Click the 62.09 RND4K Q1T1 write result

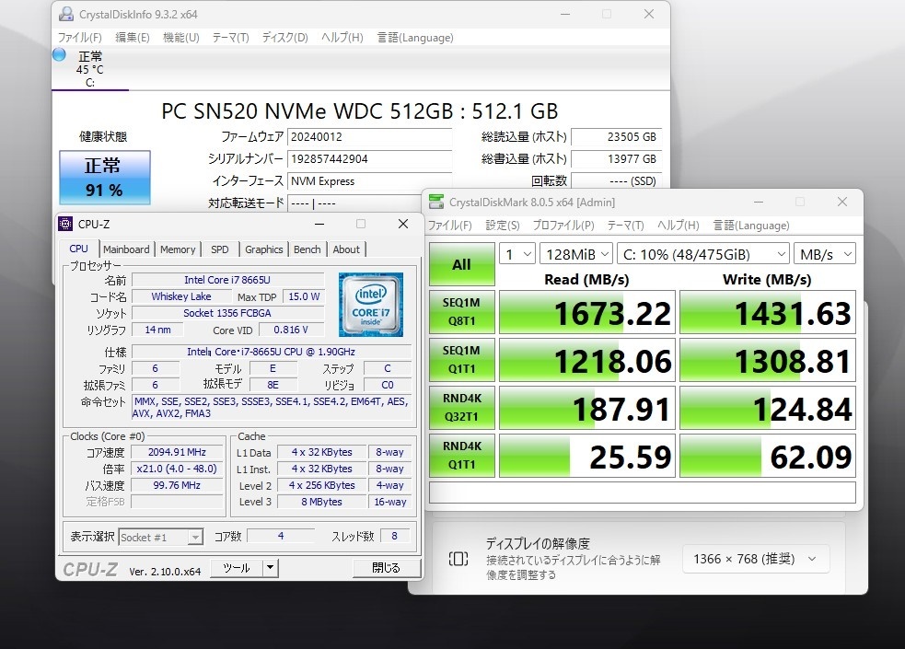(x=768, y=456)
